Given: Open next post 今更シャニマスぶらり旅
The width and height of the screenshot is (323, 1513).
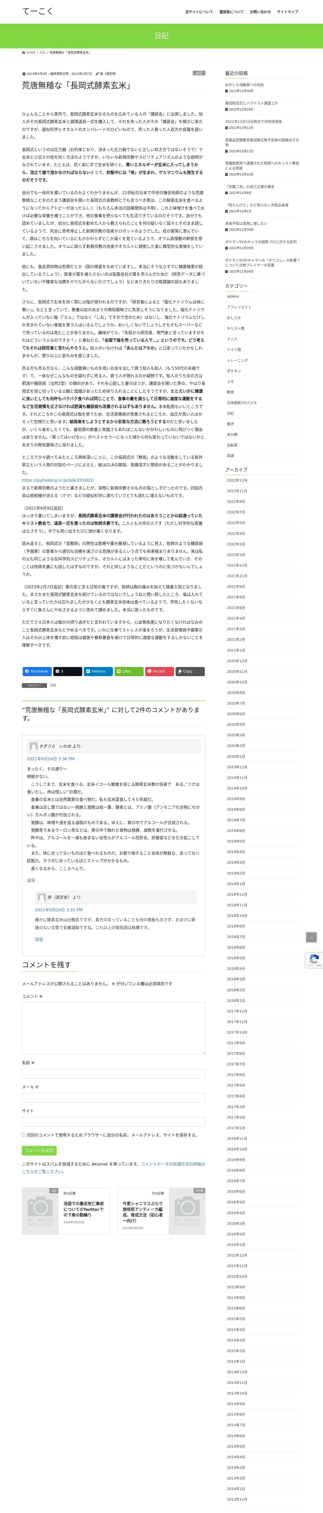Looking at the screenshot, I should pyautogui.click(x=143, y=1212).
